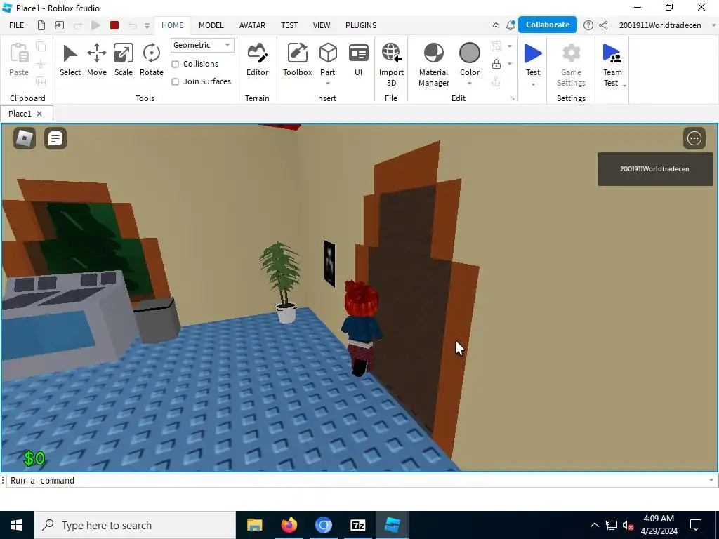Open the Geometric mode dropdown
Image resolution: width=719 pixels, height=539 pixels.
[x=202, y=45]
